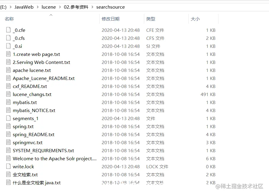Viewport: 269px width, 195px height.
Task: Sort files by the 修改日期 column
Action: (111, 19)
